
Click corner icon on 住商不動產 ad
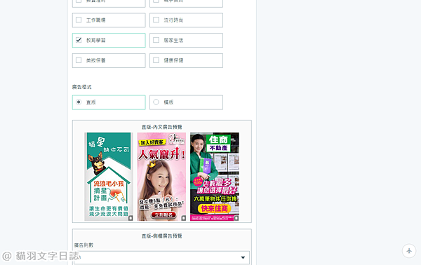tap(236, 218)
